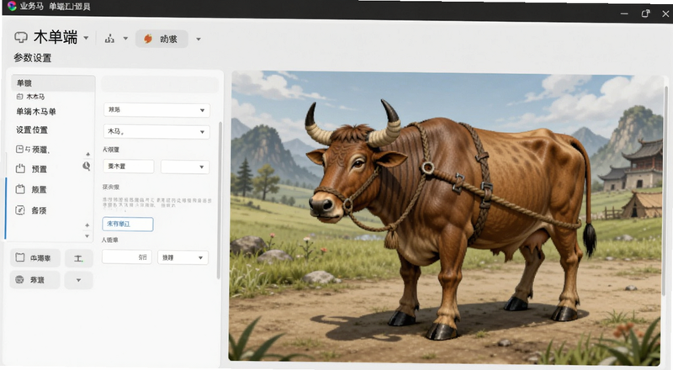Expand the first combo box in settings panel

(156, 110)
